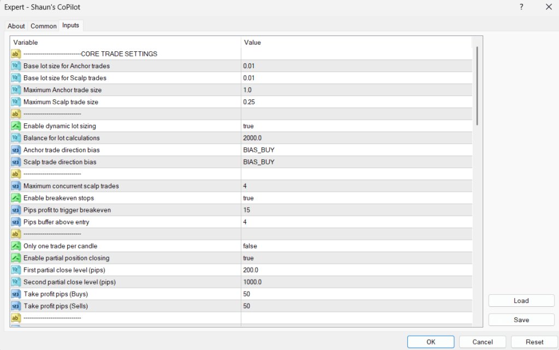Switch to the Common tab

tap(44, 26)
